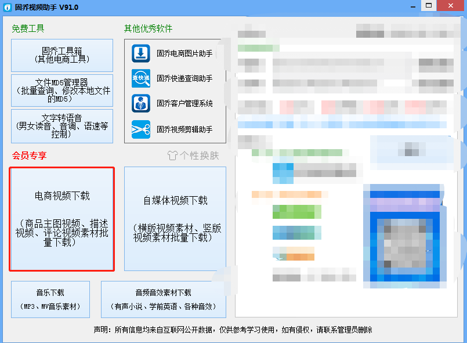
Task: Click the 声明 disclaimer text at bottom
Action: [233, 330]
